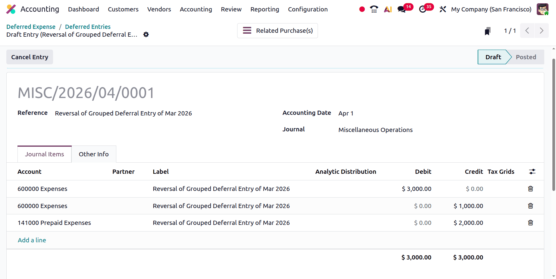Viewport: 556px width, 279px height.
Task: Open the Accounting Date field Apr 1
Action: (346, 113)
